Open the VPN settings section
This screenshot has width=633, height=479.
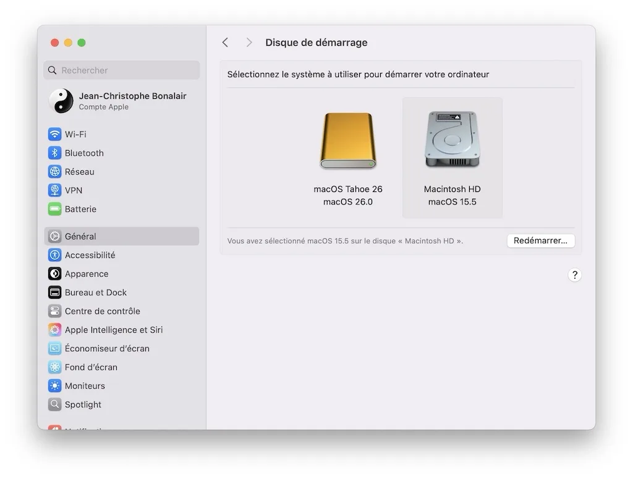coord(73,190)
